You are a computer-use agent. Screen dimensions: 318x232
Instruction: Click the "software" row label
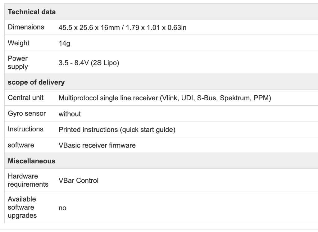[21, 145]
